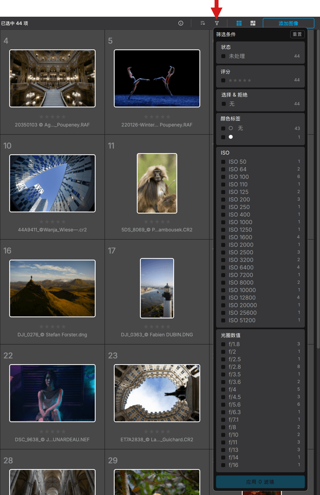The image size is (320, 495).
Task: Toggle the filter funnel icon
Action: click(x=217, y=23)
